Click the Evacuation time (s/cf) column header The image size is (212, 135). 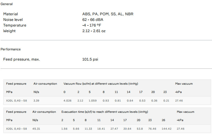click(105, 112)
